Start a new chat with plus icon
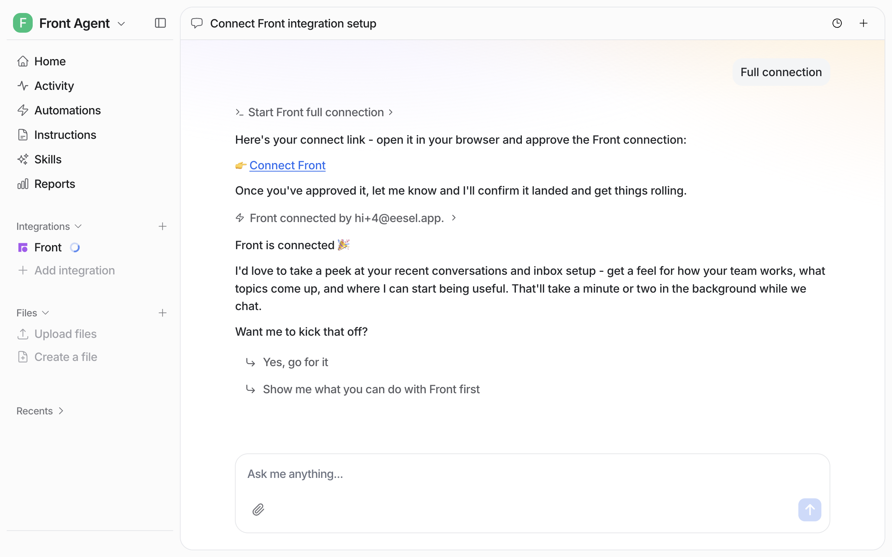 point(864,23)
